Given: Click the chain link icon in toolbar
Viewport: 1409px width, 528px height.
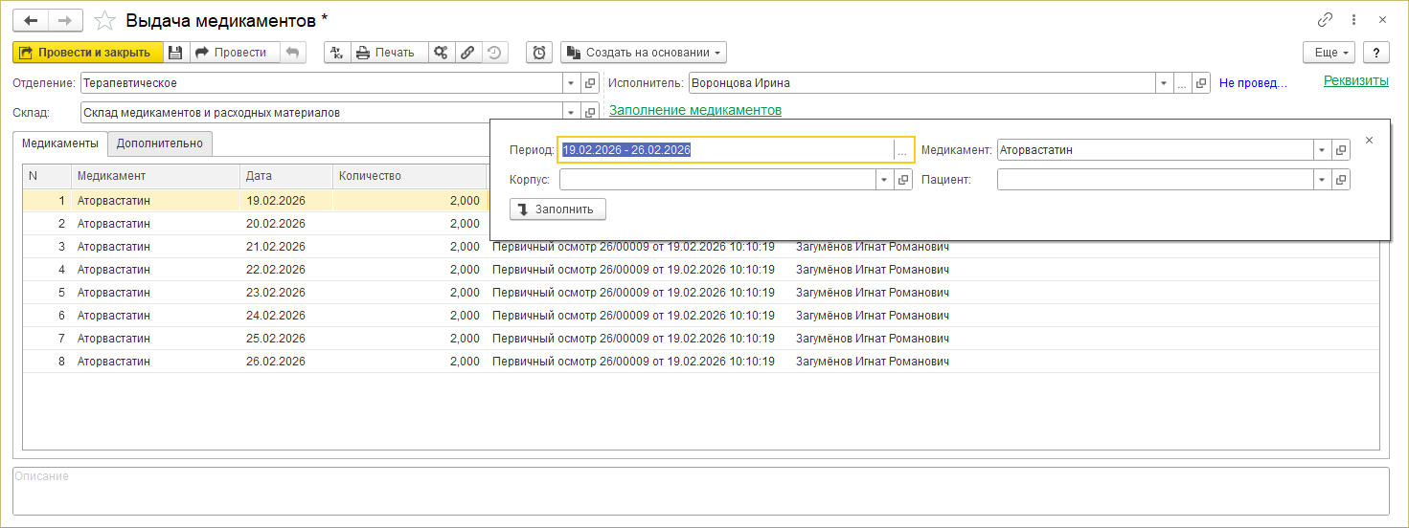Looking at the screenshot, I should pyautogui.click(x=467, y=53).
